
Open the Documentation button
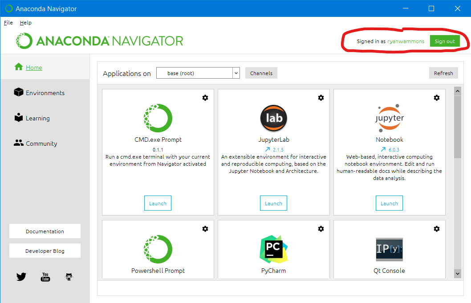pos(45,231)
